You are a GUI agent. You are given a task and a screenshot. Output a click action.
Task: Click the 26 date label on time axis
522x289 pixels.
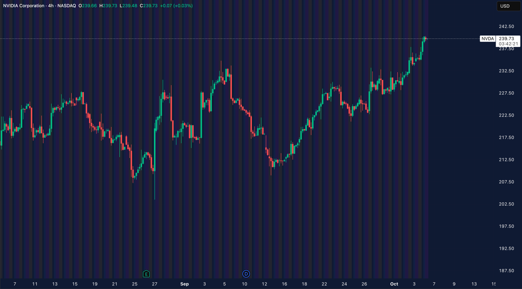pyautogui.click(x=365, y=284)
